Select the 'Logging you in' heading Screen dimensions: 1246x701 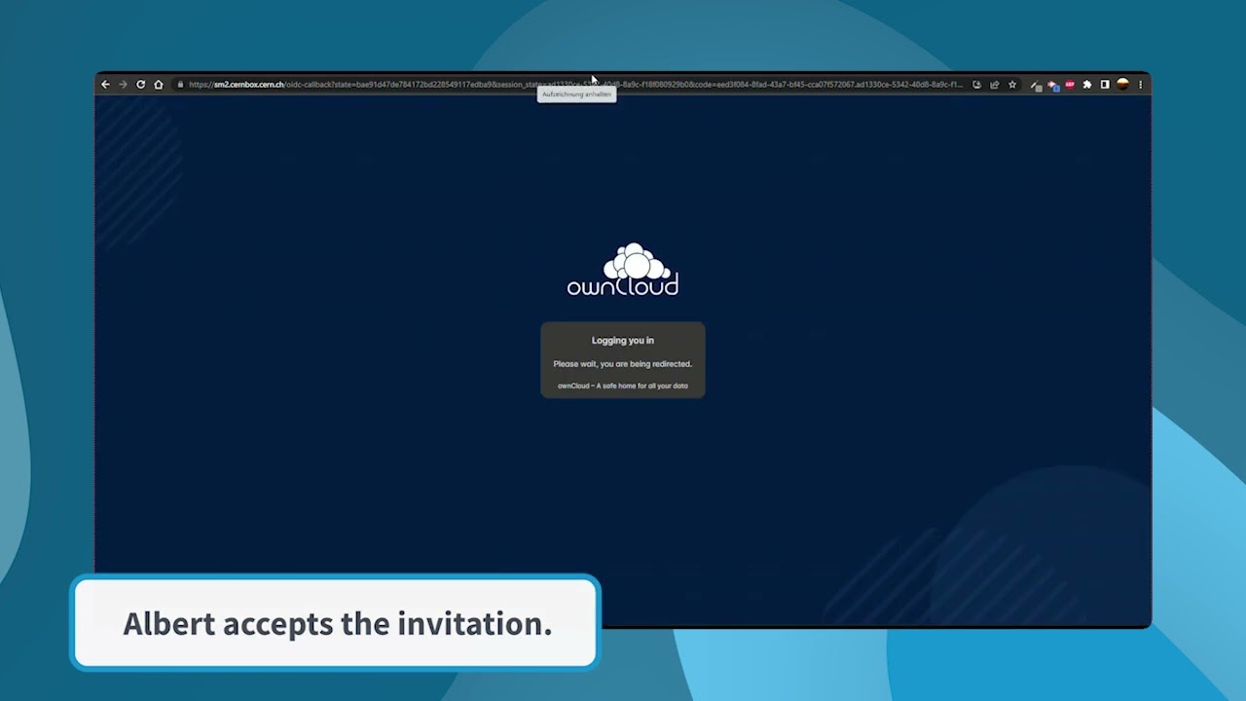[623, 341]
